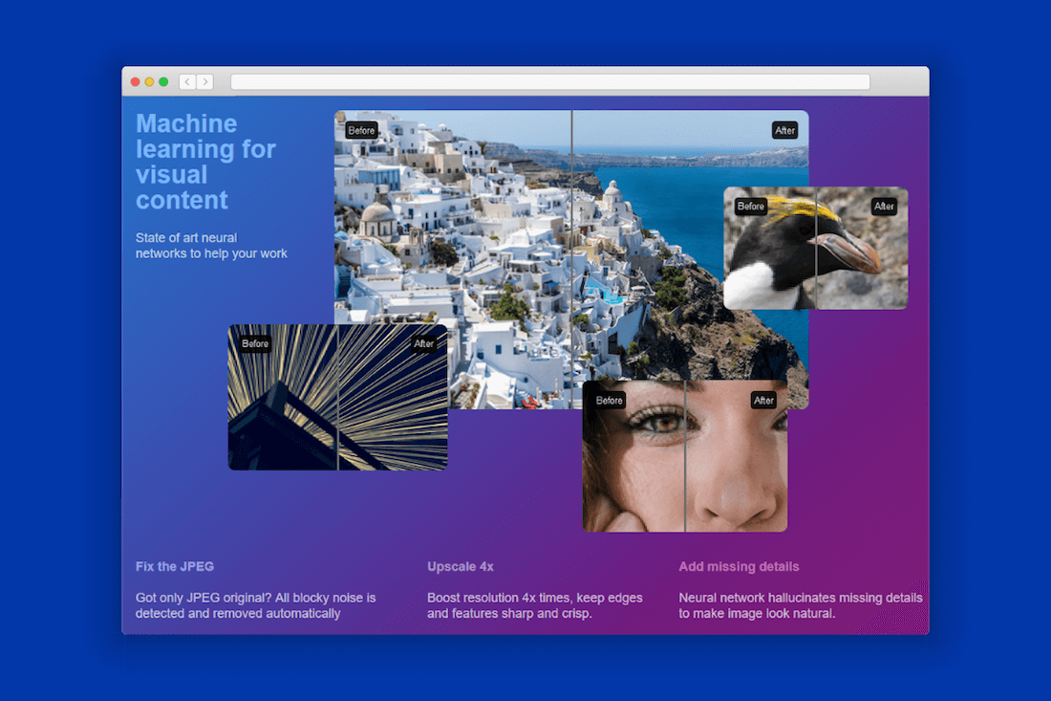Viewport: 1051px width, 701px height.
Task: Open the browser forward navigation arrow
Action: (x=205, y=81)
